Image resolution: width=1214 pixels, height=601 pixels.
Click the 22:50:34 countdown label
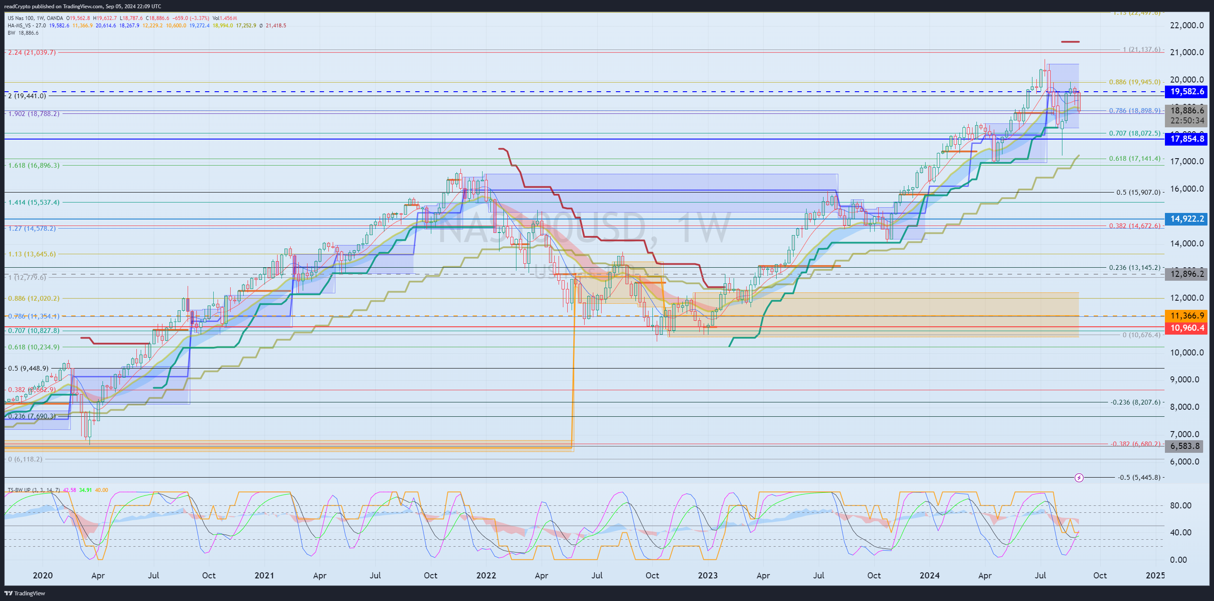[x=1186, y=121]
